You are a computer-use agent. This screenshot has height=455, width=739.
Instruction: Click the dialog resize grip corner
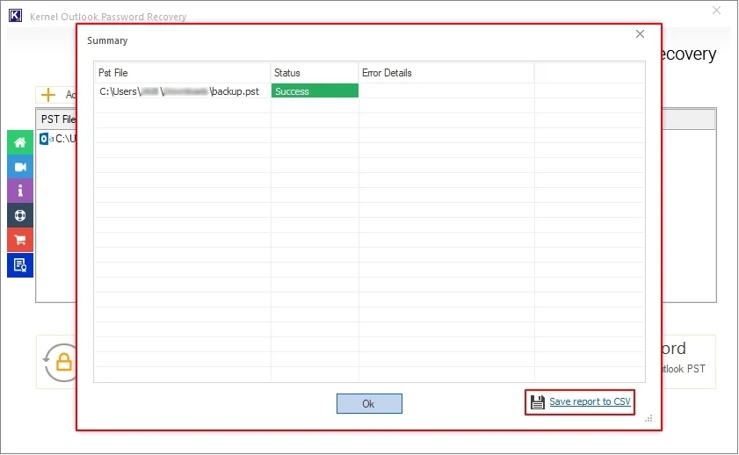648,418
